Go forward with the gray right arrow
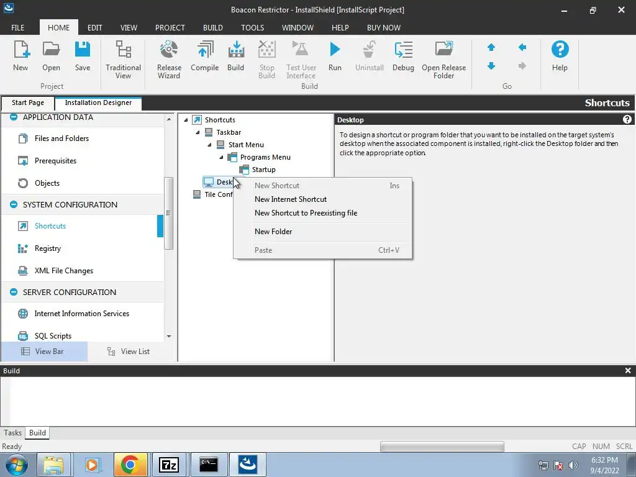 [522, 66]
